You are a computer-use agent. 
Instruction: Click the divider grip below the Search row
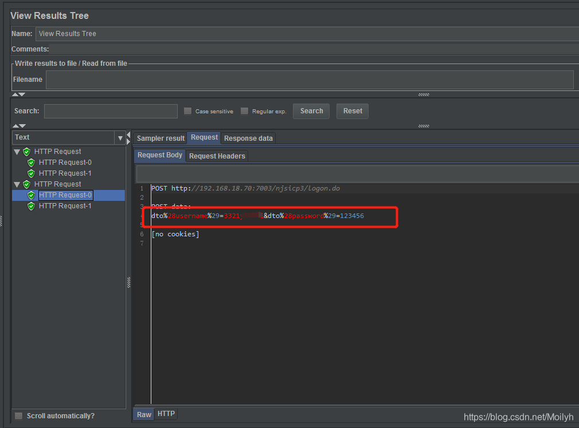424,126
